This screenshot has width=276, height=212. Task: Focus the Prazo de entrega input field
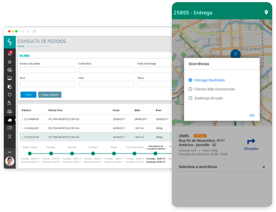[x=155, y=70]
